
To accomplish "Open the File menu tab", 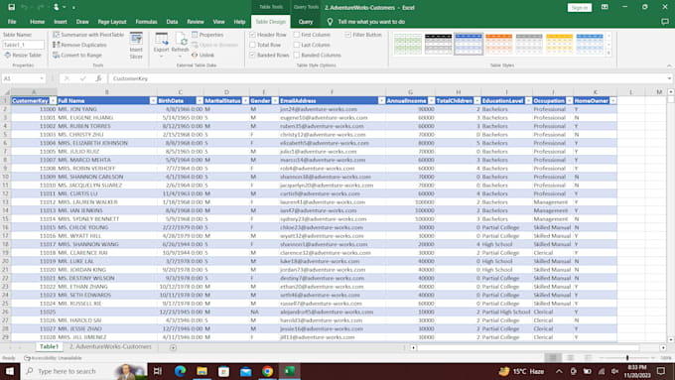I will click(x=12, y=22).
